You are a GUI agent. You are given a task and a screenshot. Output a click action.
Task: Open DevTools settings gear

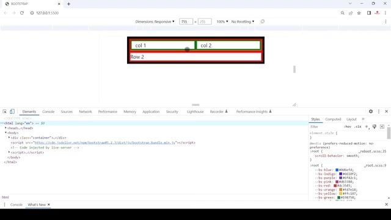coord(371,111)
